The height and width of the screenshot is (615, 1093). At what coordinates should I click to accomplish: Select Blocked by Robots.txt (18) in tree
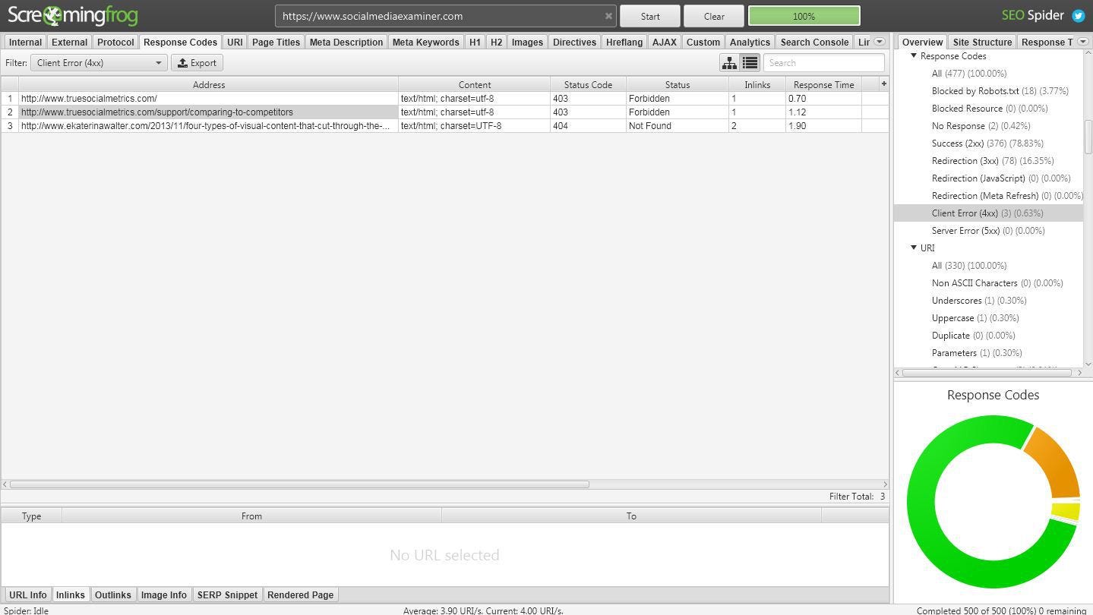pyautogui.click(x=1000, y=91)
